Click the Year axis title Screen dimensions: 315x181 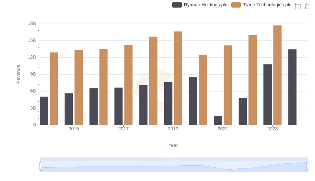click(173, 145)
